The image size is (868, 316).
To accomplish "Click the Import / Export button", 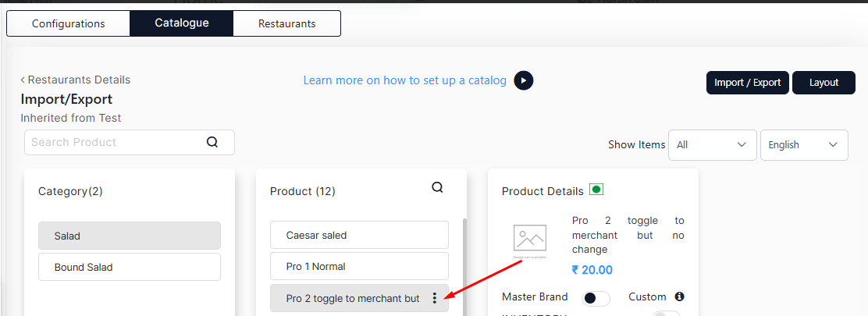I will (747, 83).
